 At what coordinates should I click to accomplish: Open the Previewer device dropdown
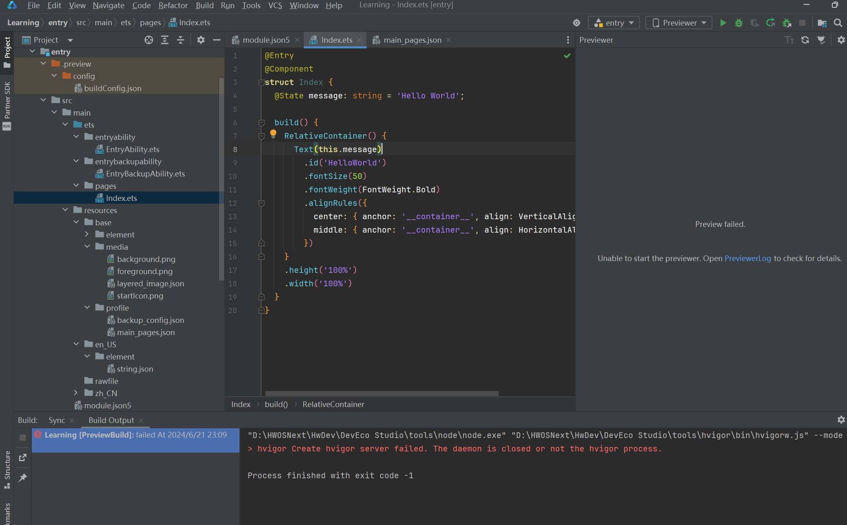click(679, 23)
